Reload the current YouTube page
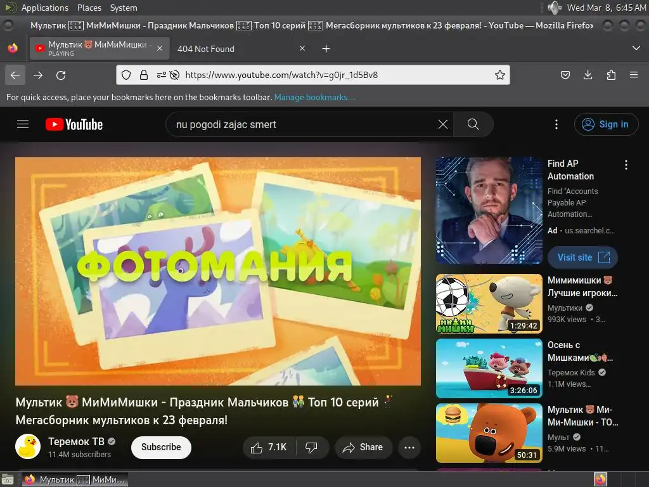Image resolution: width=649 pixels, height=487 pixels. (61, 75)
